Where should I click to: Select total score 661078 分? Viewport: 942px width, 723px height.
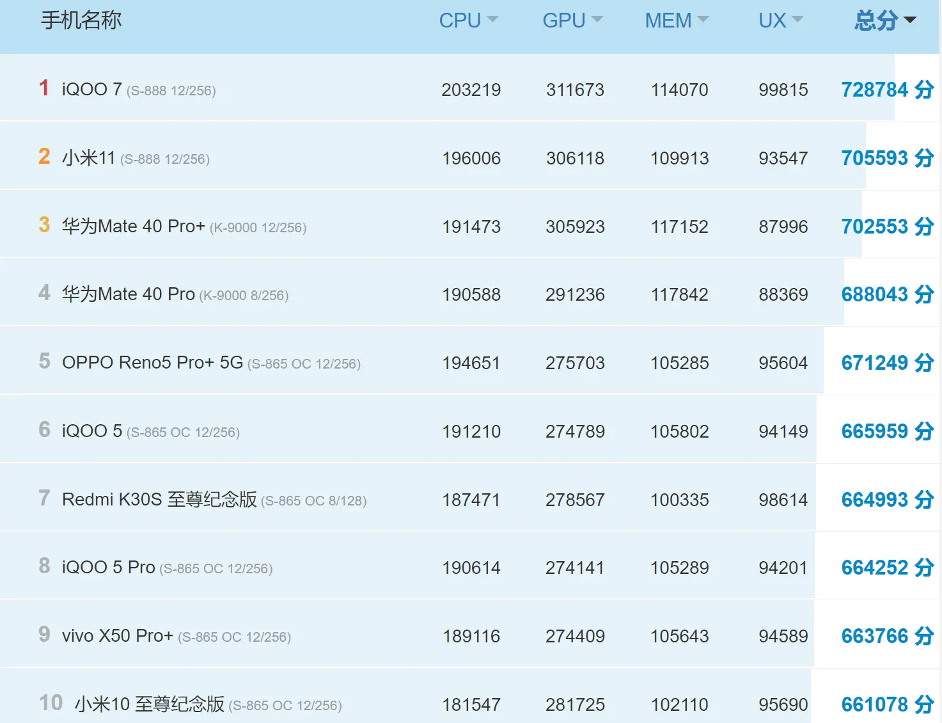888,704
